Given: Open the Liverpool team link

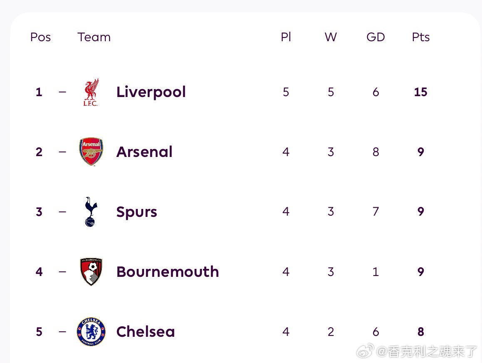Looking at the screenshot, I should 151,92.
